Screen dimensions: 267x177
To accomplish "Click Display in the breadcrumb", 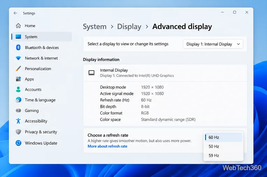I will tap(129, 27).
